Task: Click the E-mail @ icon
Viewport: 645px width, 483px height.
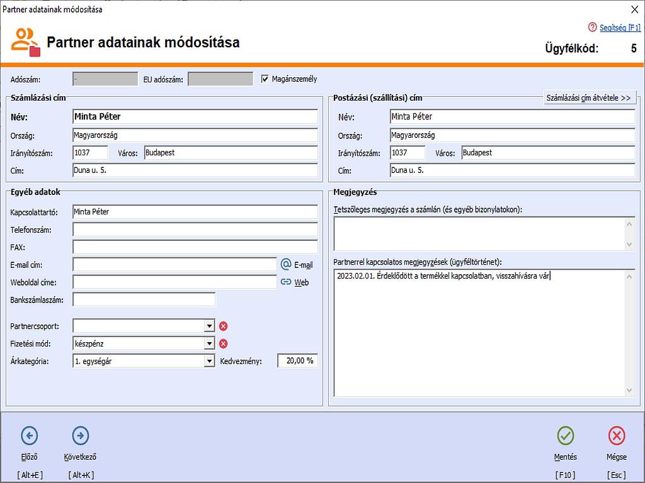Action: click(286, 265)
